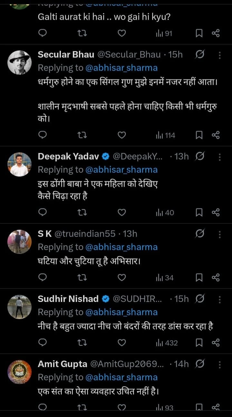Bookmark Sudhir Nishad's tweet
232x417 pixels.
pos(199,343)
